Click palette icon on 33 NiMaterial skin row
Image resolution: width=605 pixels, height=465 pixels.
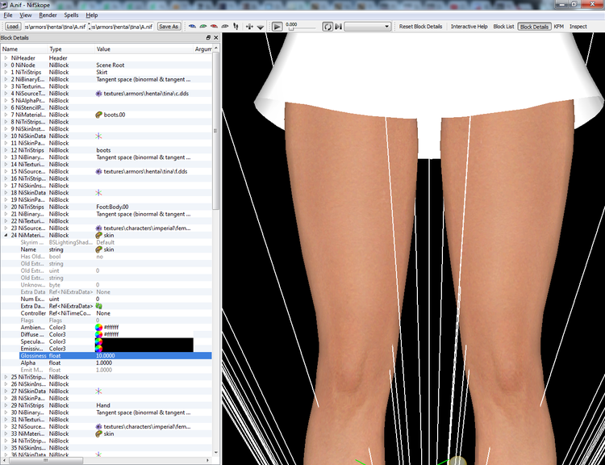(98, 434)
